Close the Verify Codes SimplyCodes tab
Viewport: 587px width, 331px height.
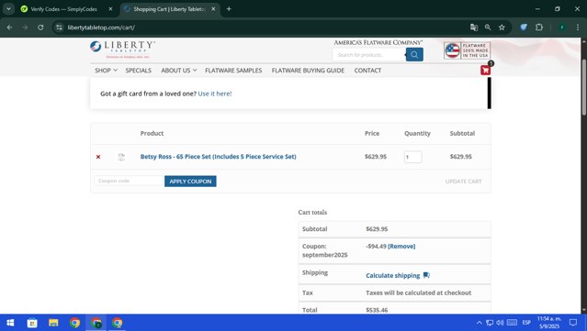110,9
